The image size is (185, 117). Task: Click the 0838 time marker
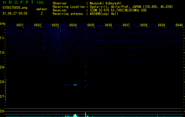(x=144, y=25)
